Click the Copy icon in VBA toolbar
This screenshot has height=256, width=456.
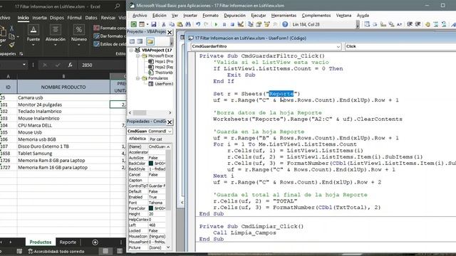click(x=172, y=24)
